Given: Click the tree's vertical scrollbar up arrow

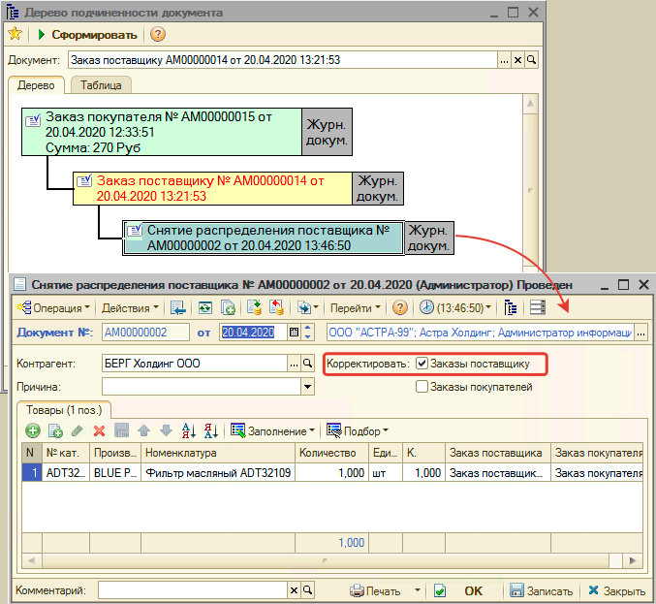Looking at the screenshot, I should 530,104.
